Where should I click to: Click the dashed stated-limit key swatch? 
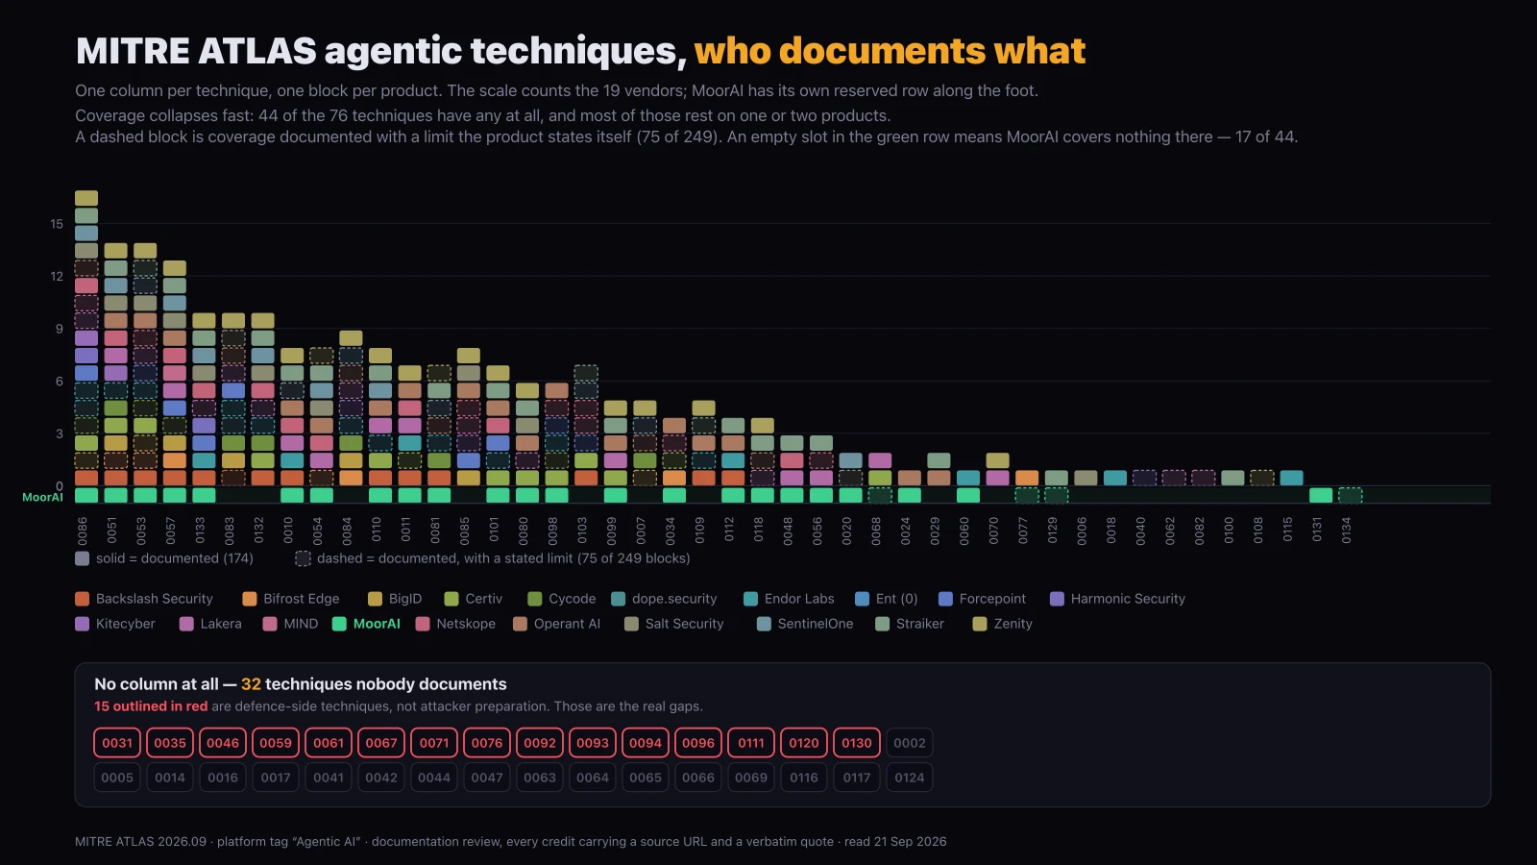click(303, 558)
